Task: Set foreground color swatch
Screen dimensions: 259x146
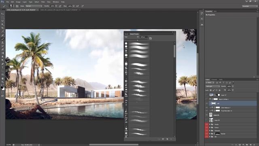Action: [x=2, y=88]
